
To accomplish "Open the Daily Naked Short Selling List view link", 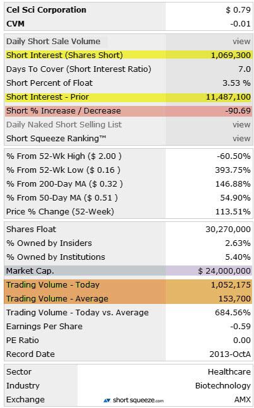I will [242, 125].
